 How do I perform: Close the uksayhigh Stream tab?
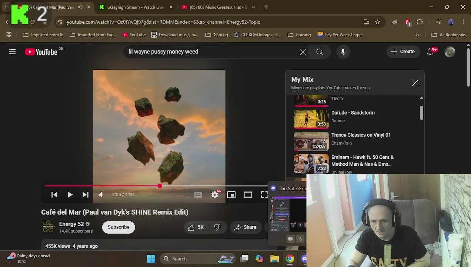point(171,7)
